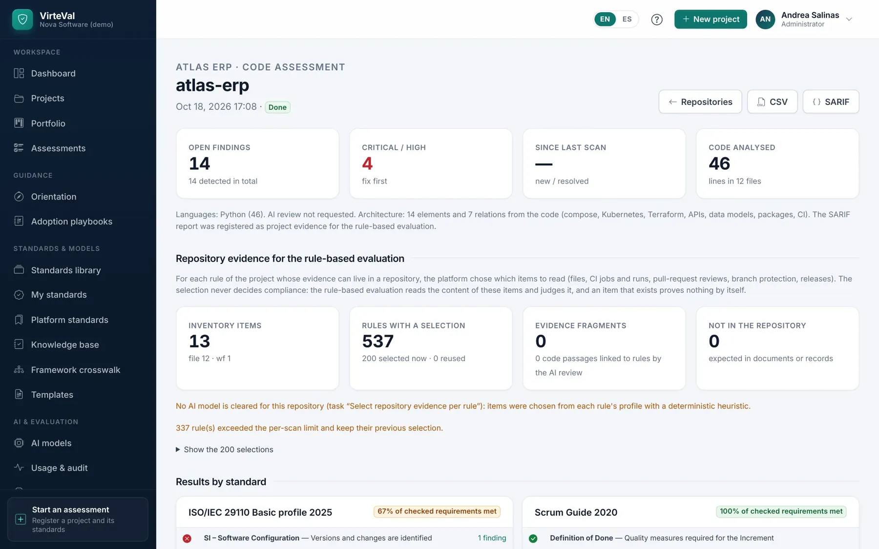Click the Dashboard grid icon

(x=19, y=73)
